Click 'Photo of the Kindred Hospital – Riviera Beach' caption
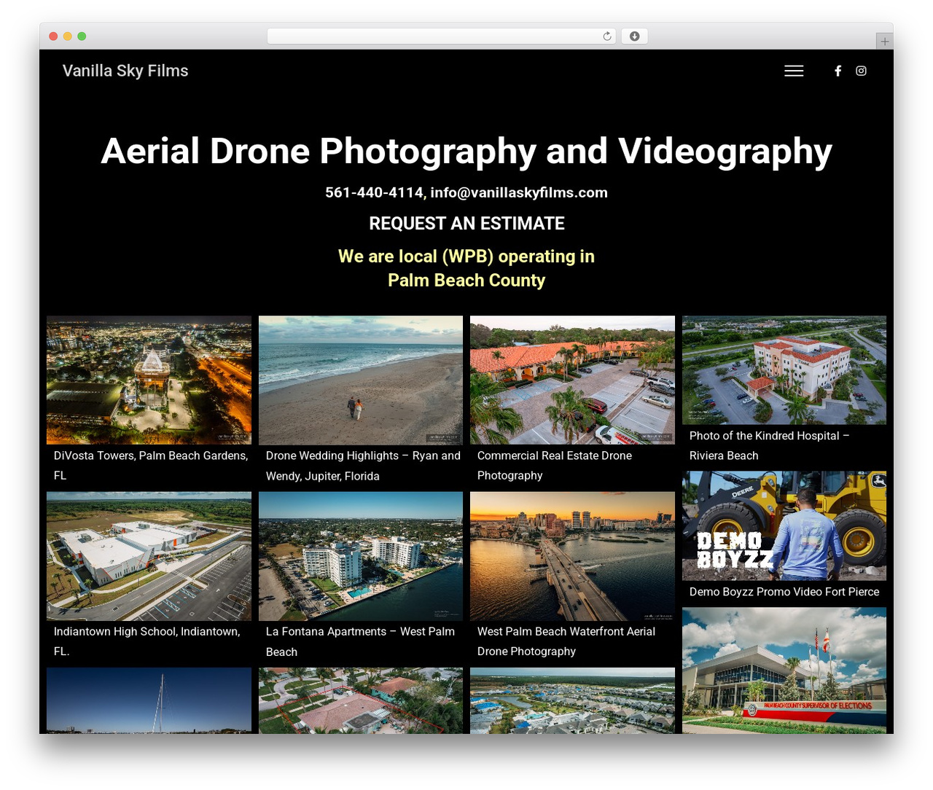 pos(769,445)
